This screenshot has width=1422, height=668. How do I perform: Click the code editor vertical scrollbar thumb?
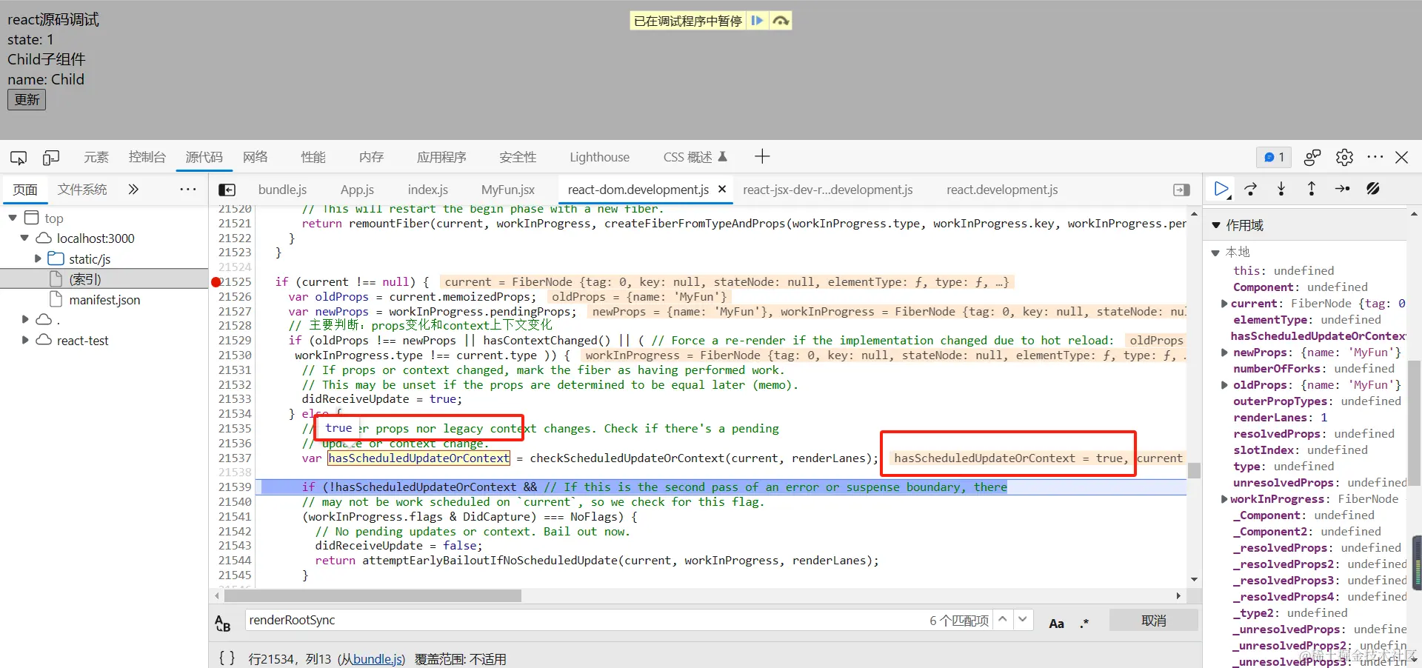(x=1193, y=470)
